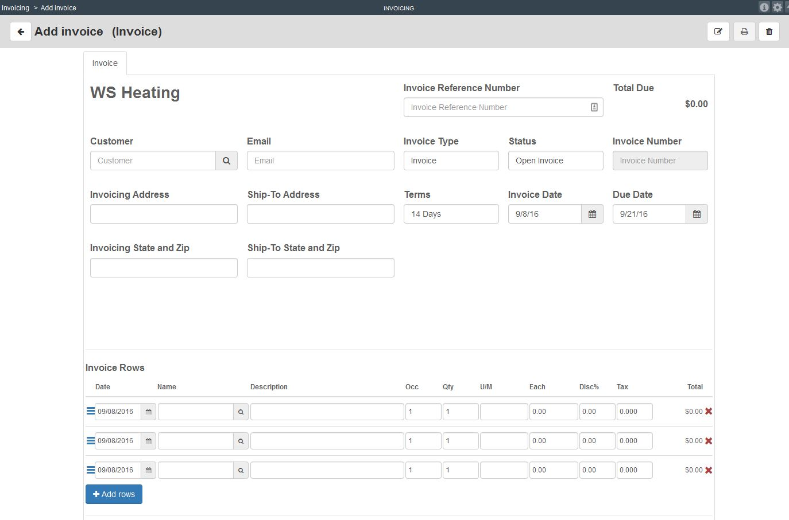Screen dimensions: 789x520
Task: Delete the third invoice row
Action: click(709, 470)
